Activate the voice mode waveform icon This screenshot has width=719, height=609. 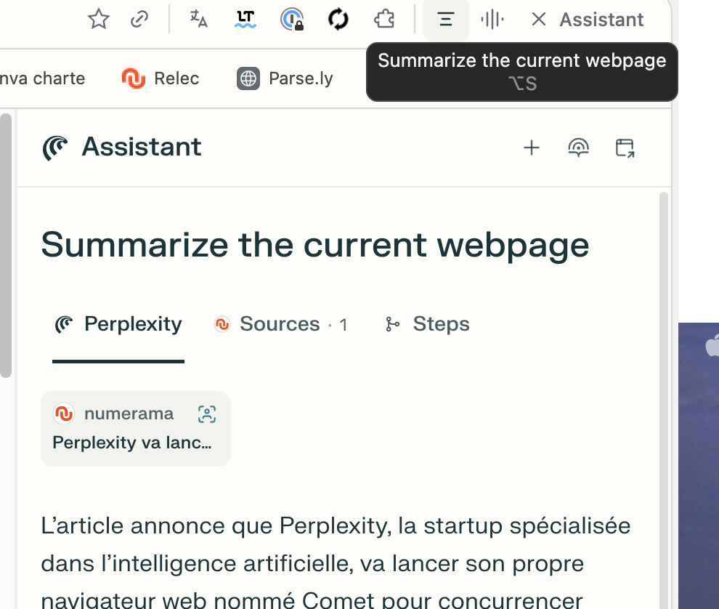pos(492,20)
